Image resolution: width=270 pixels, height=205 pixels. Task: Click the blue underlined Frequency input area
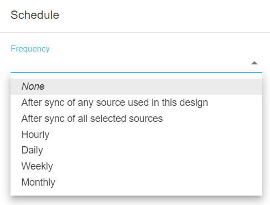136,63
